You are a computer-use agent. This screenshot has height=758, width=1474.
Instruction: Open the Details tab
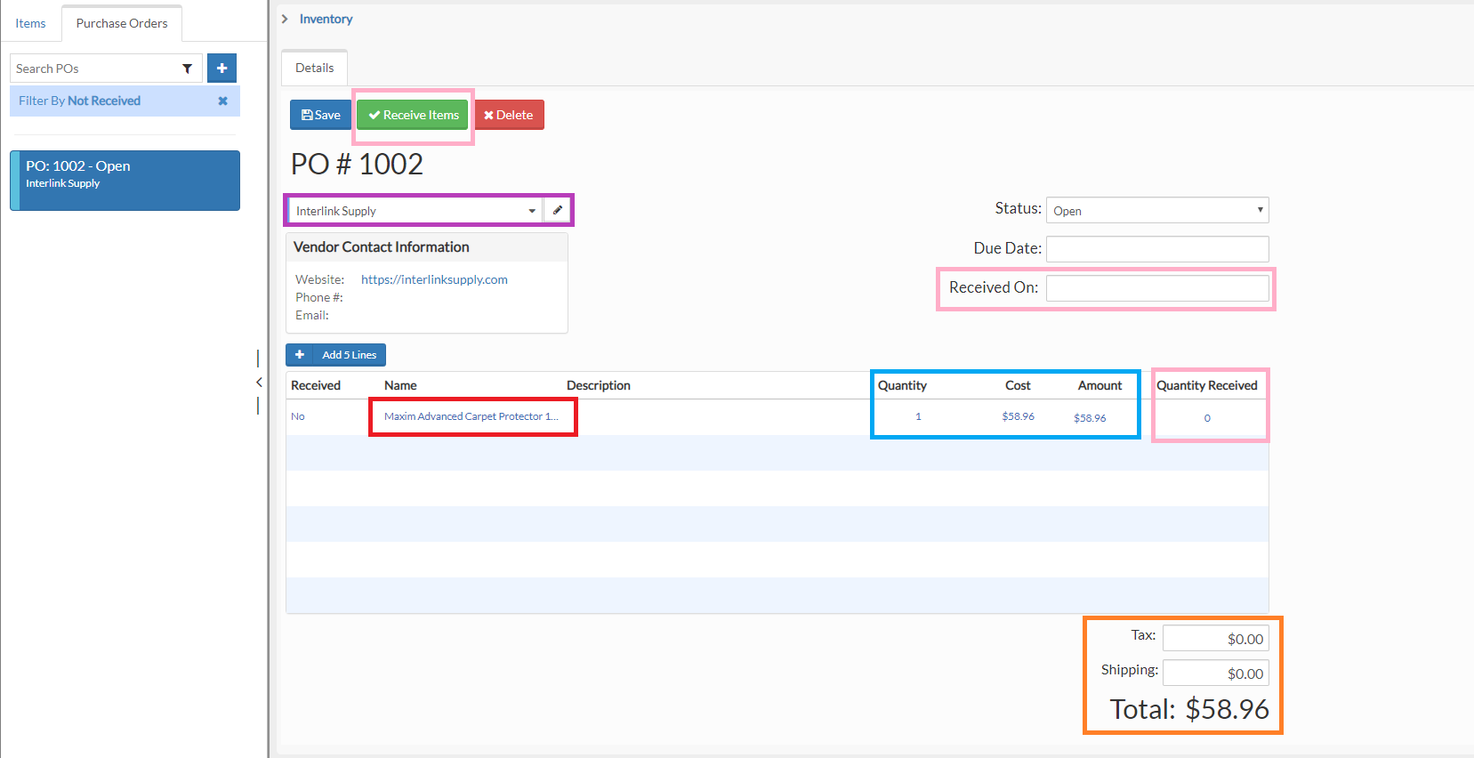pos(314,69)
